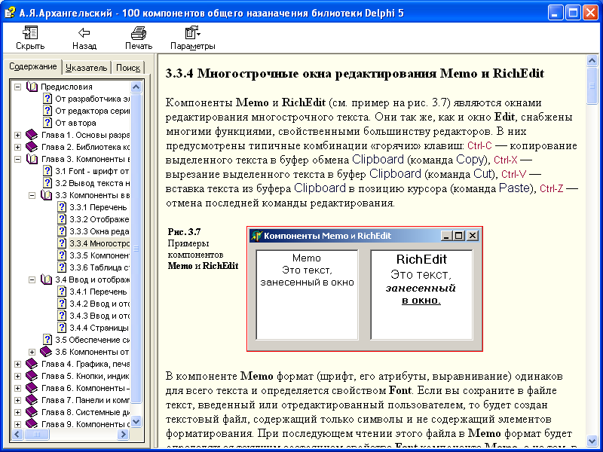Collapse the 3.3 Компоненты subsection

click(x=32, y=195)
